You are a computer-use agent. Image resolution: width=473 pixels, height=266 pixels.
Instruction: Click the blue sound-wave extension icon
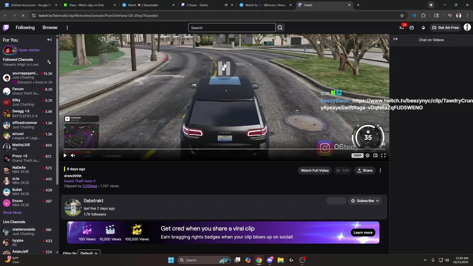tap(414, 16)
